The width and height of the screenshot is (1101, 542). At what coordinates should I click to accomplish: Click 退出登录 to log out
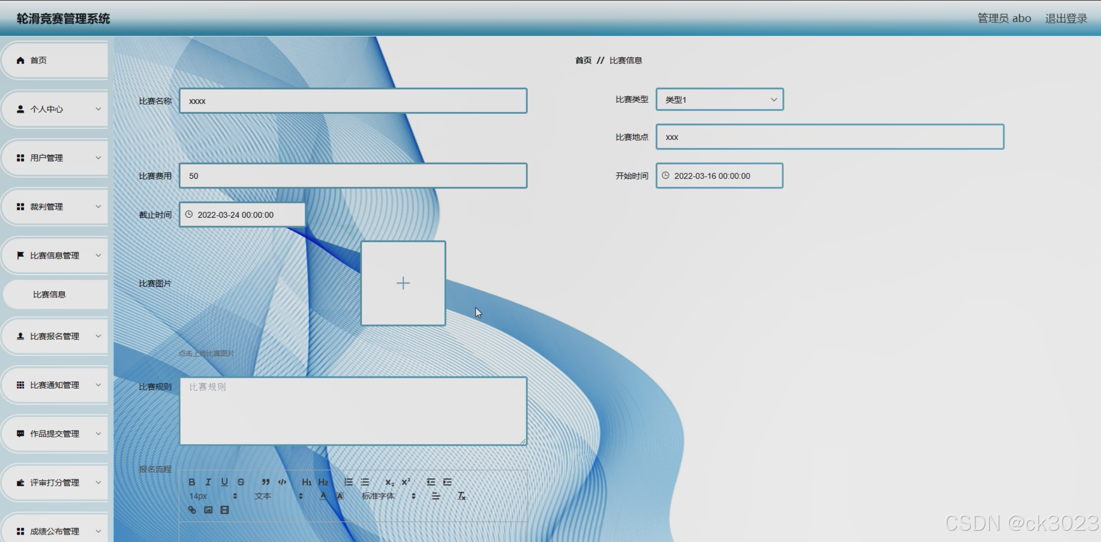click(x=1066, y=19)
